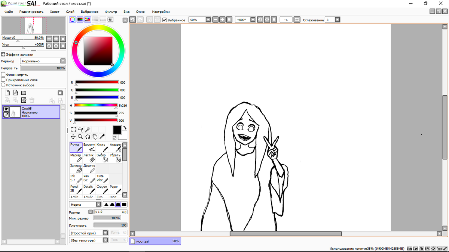Create a new linework layer
The image size is (449, 252).
click(x=15, y=93)
